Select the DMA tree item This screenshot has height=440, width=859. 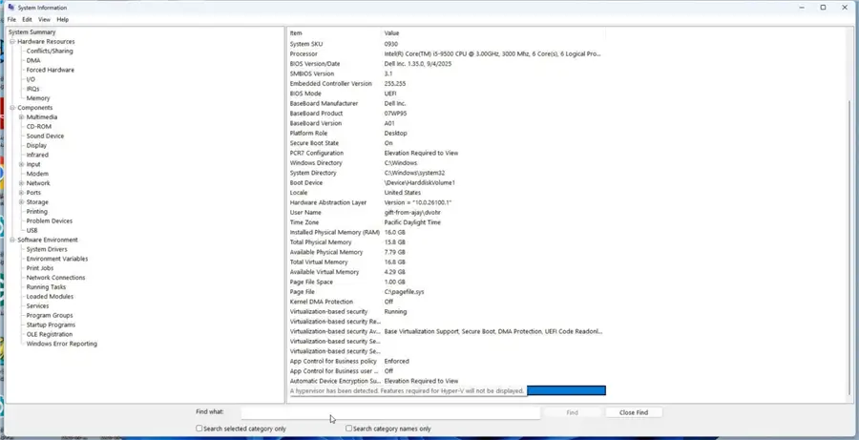pyautogui.click(x=33, y=61)
